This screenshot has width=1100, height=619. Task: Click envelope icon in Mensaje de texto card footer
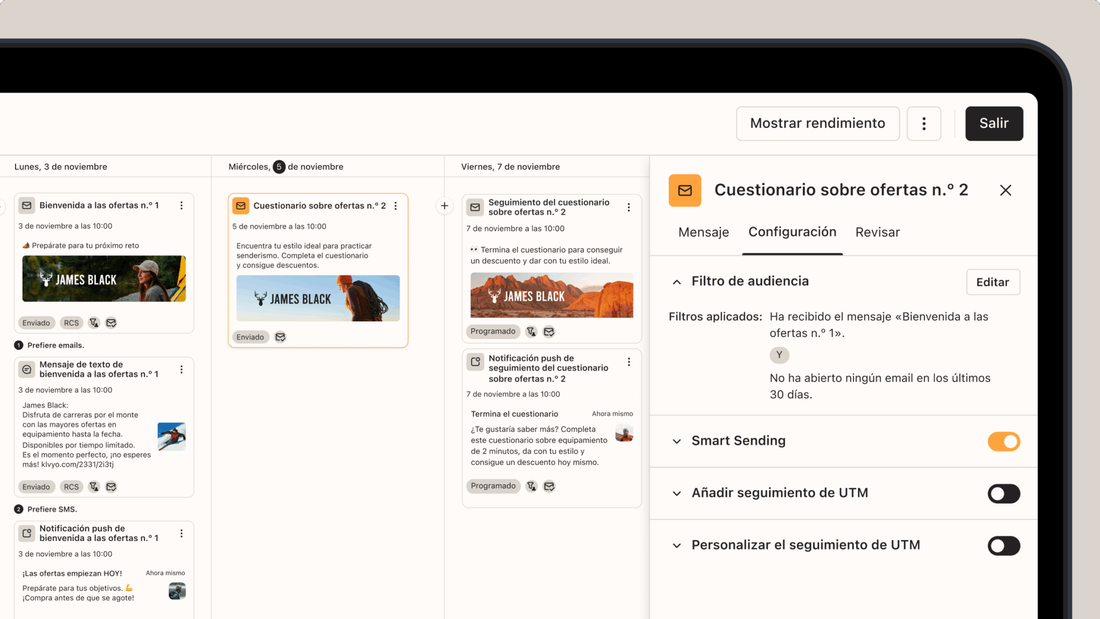point(111,487)
